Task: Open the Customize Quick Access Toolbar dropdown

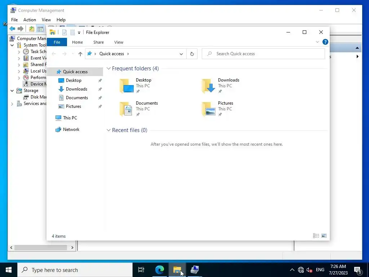Action: tap(79, 33)
